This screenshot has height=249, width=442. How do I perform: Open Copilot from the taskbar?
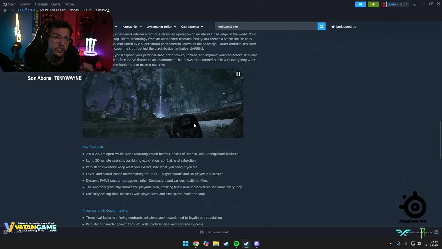point(206,243)
